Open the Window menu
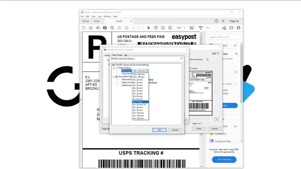This screenshot has width=301, height=169. click(107, 16)
